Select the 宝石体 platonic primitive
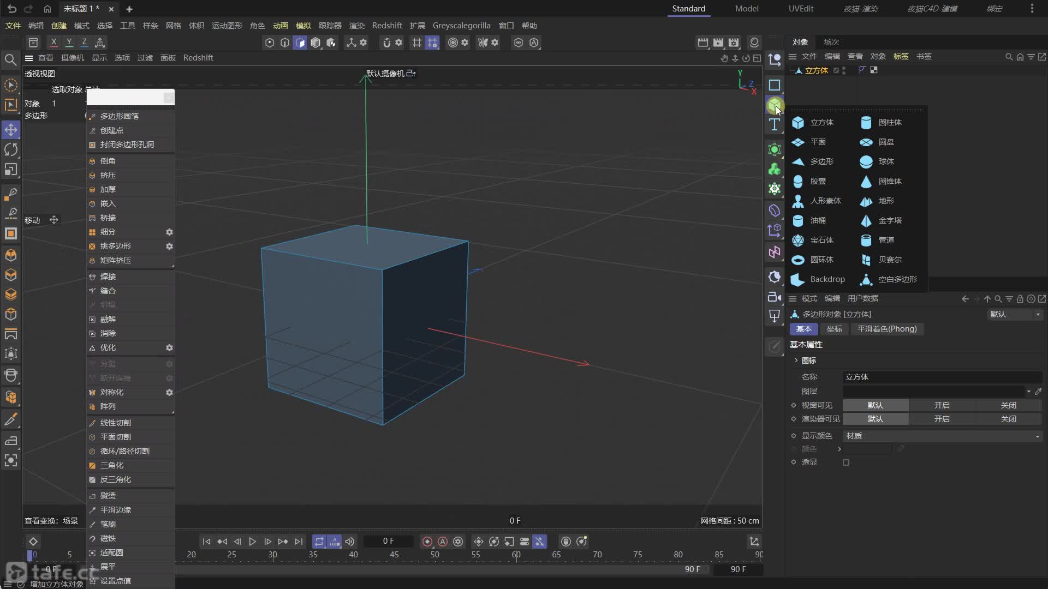This screenshot has height=589, width=1048. 813,240
